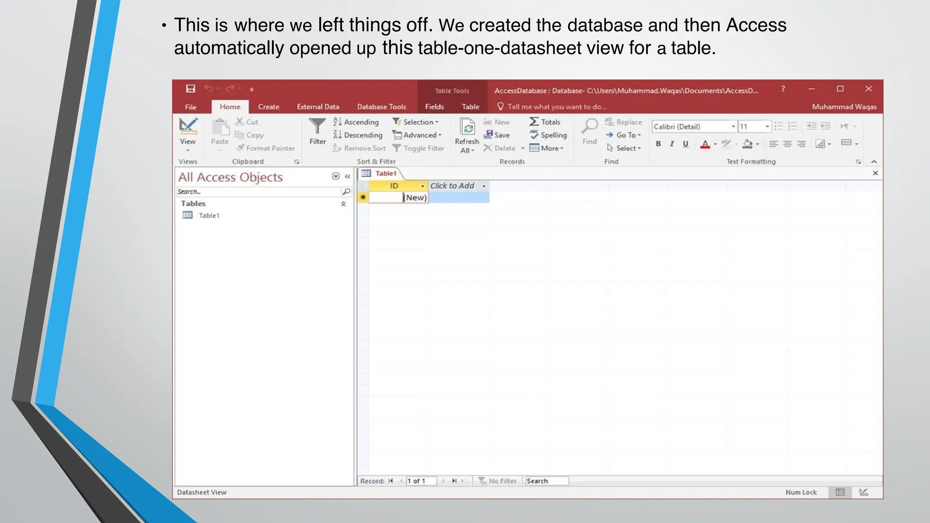The height and width of the screenshot is (523, 930).
Task: Collapse the Tables group in navigation pane
Action: point(343,204)
